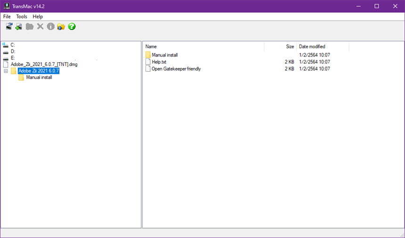Close the TransMac window
405x238 pixels.
395,6
